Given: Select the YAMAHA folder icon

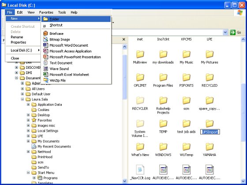Looking at the screenshot, I should coord(210,147).
